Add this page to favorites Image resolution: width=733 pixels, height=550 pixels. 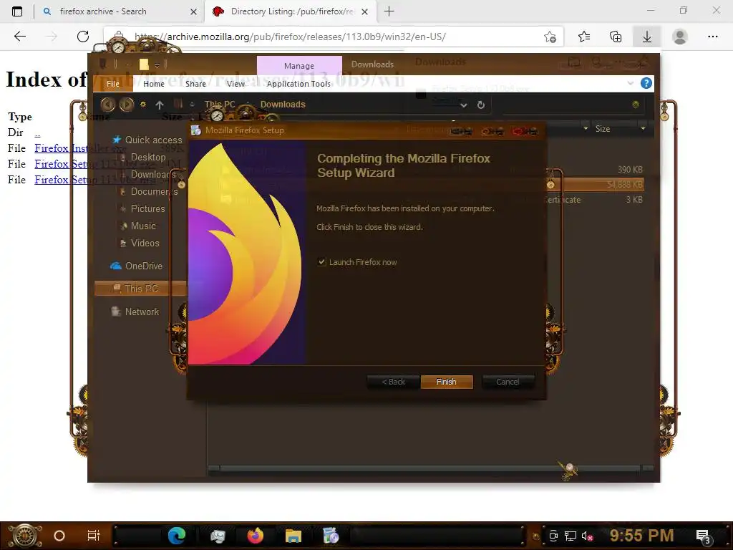tap(550, 37)
